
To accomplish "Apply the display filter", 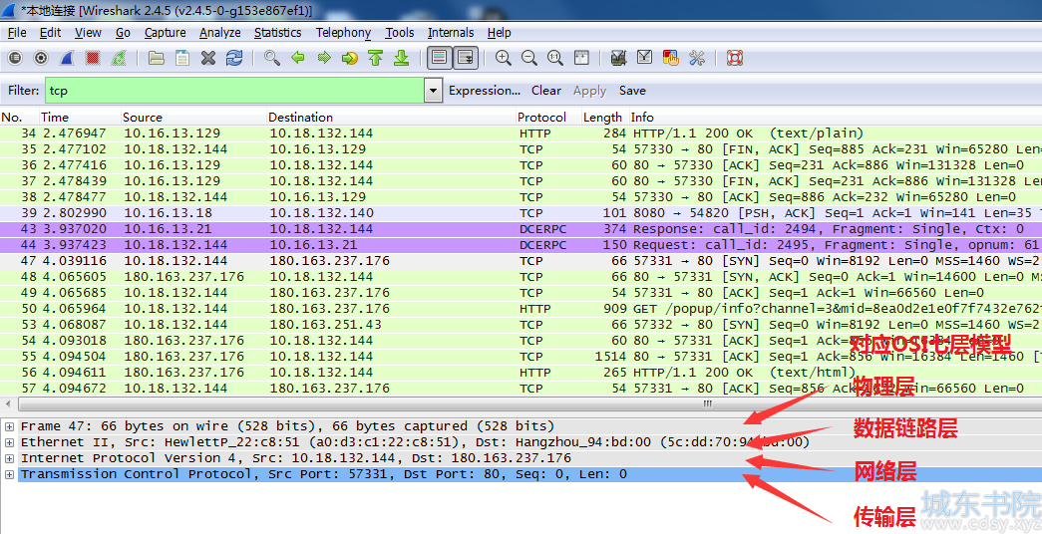I will [x=589, y=91].
